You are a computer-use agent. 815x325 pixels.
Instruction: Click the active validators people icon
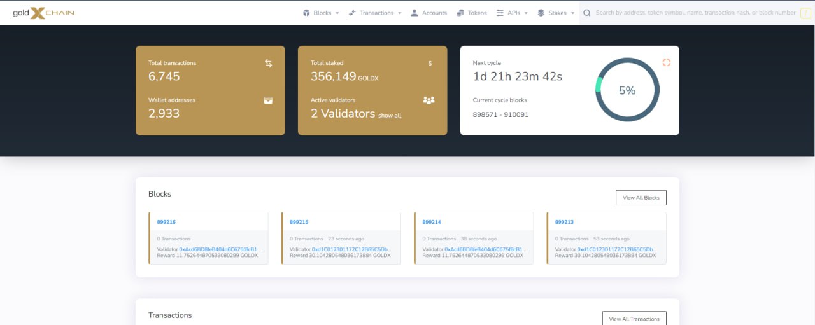(x=429, y=100)
